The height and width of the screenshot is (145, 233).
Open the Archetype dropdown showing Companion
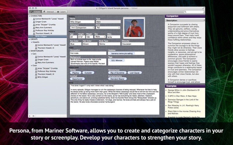point(82,28)
